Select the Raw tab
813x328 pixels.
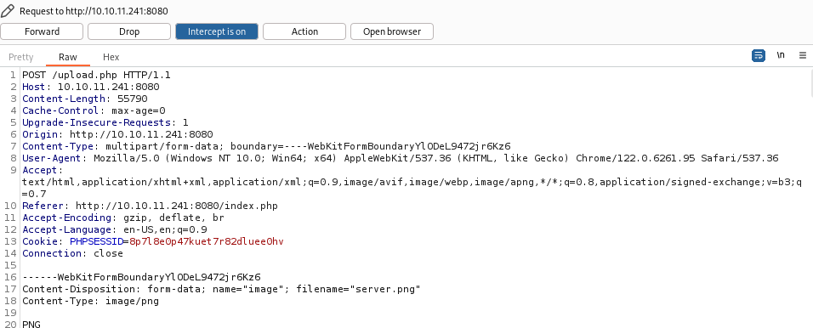pos(68,57)
